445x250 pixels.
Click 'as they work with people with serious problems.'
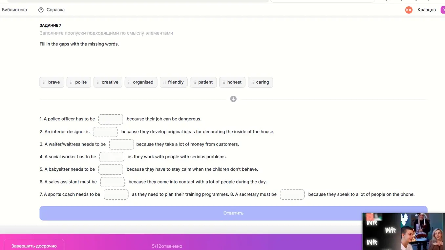click(177, 157)
